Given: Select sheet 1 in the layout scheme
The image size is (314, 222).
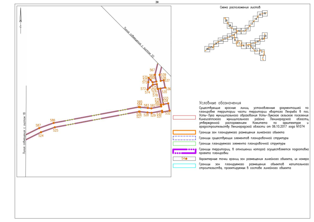Looking at the screenshot, I should [263, 57].
